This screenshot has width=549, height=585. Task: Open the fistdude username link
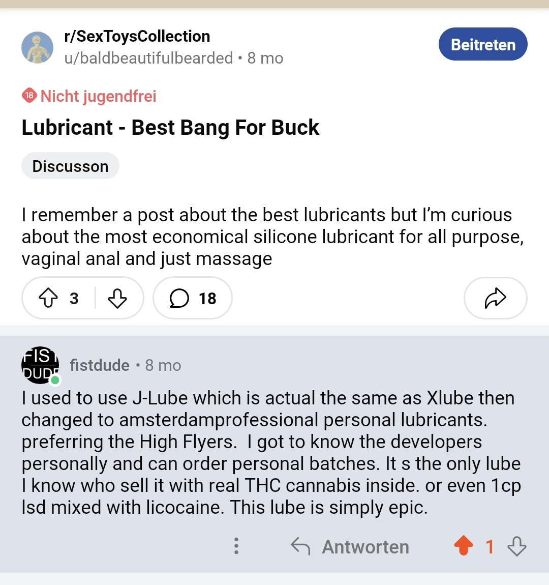tap(100, 365)
